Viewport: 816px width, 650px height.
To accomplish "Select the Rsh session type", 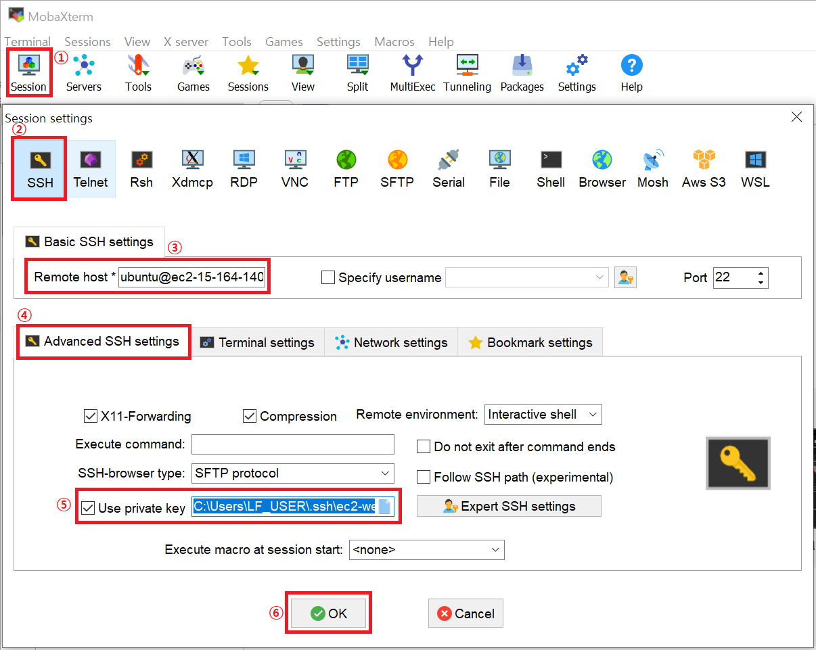I will (x=141, y=169).
